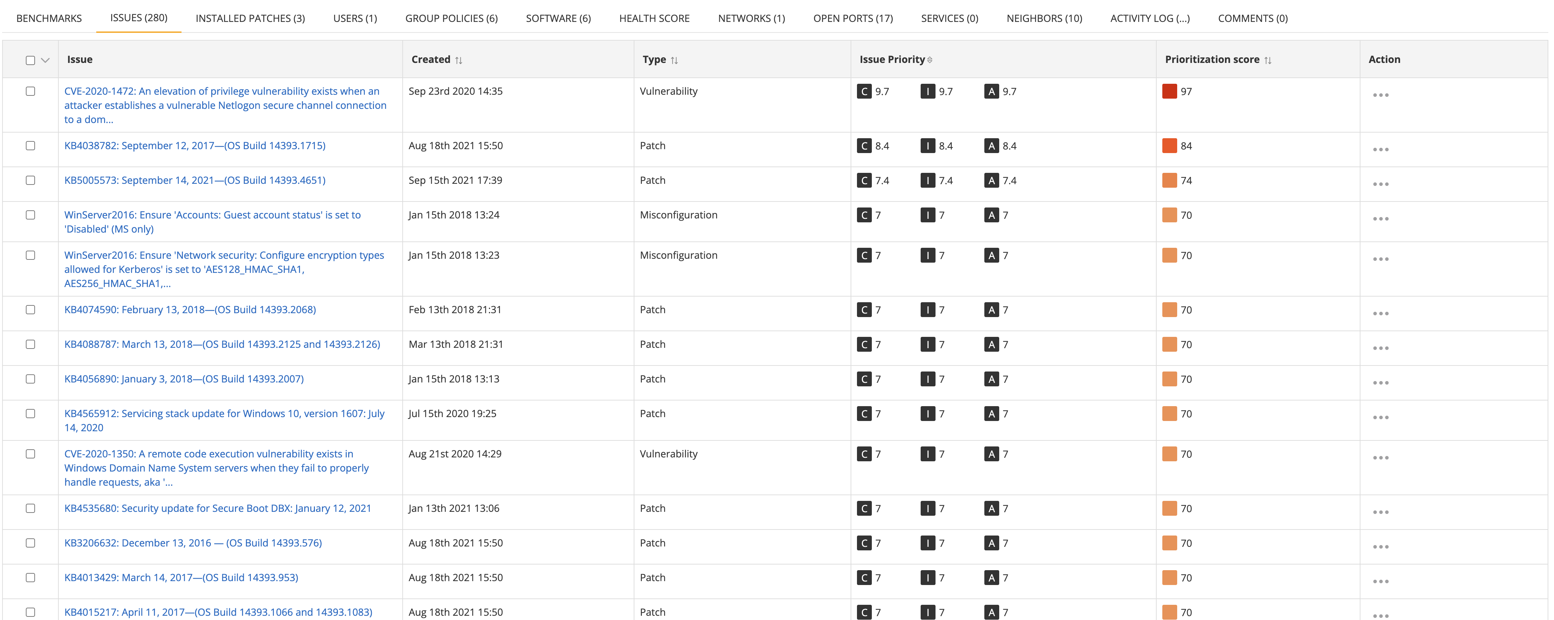Open actions dropdown for KB4565912 row
1554x620 pixels.
pyautogui.click(x=1380, y=417)
